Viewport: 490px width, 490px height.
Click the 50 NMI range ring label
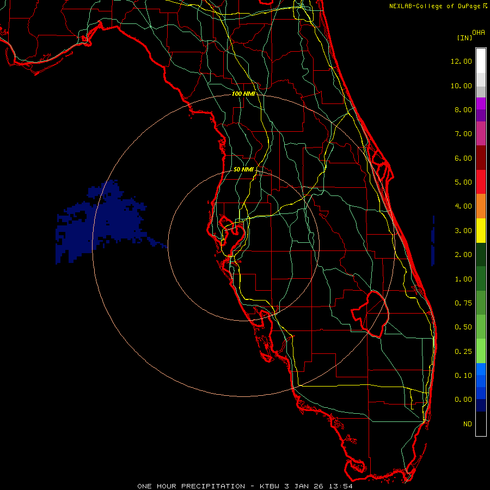click(243, 169)
